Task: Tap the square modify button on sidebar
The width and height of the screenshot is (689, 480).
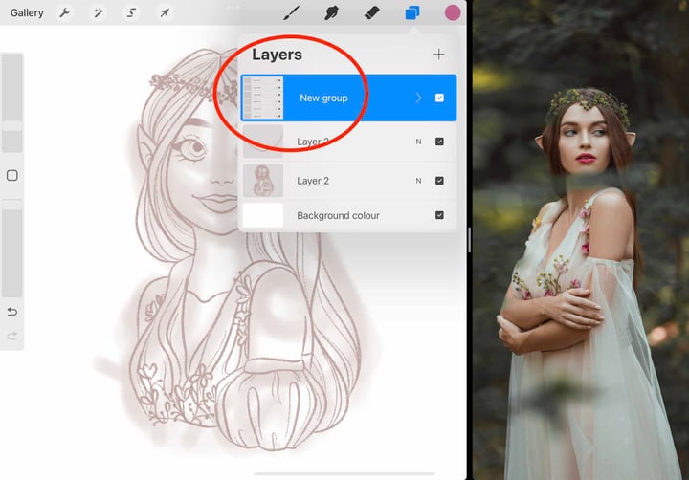Action: (12, 176)
